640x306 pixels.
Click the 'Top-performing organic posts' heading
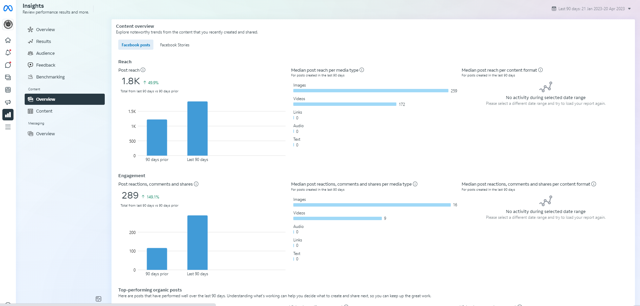pyautogui.click(x=150, y=290)
